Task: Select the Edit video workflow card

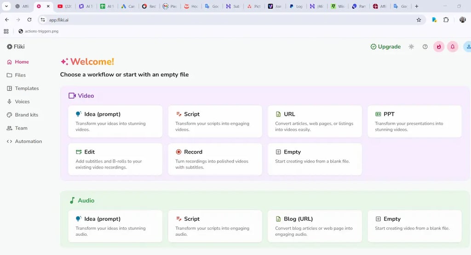Action: (115, 159)
